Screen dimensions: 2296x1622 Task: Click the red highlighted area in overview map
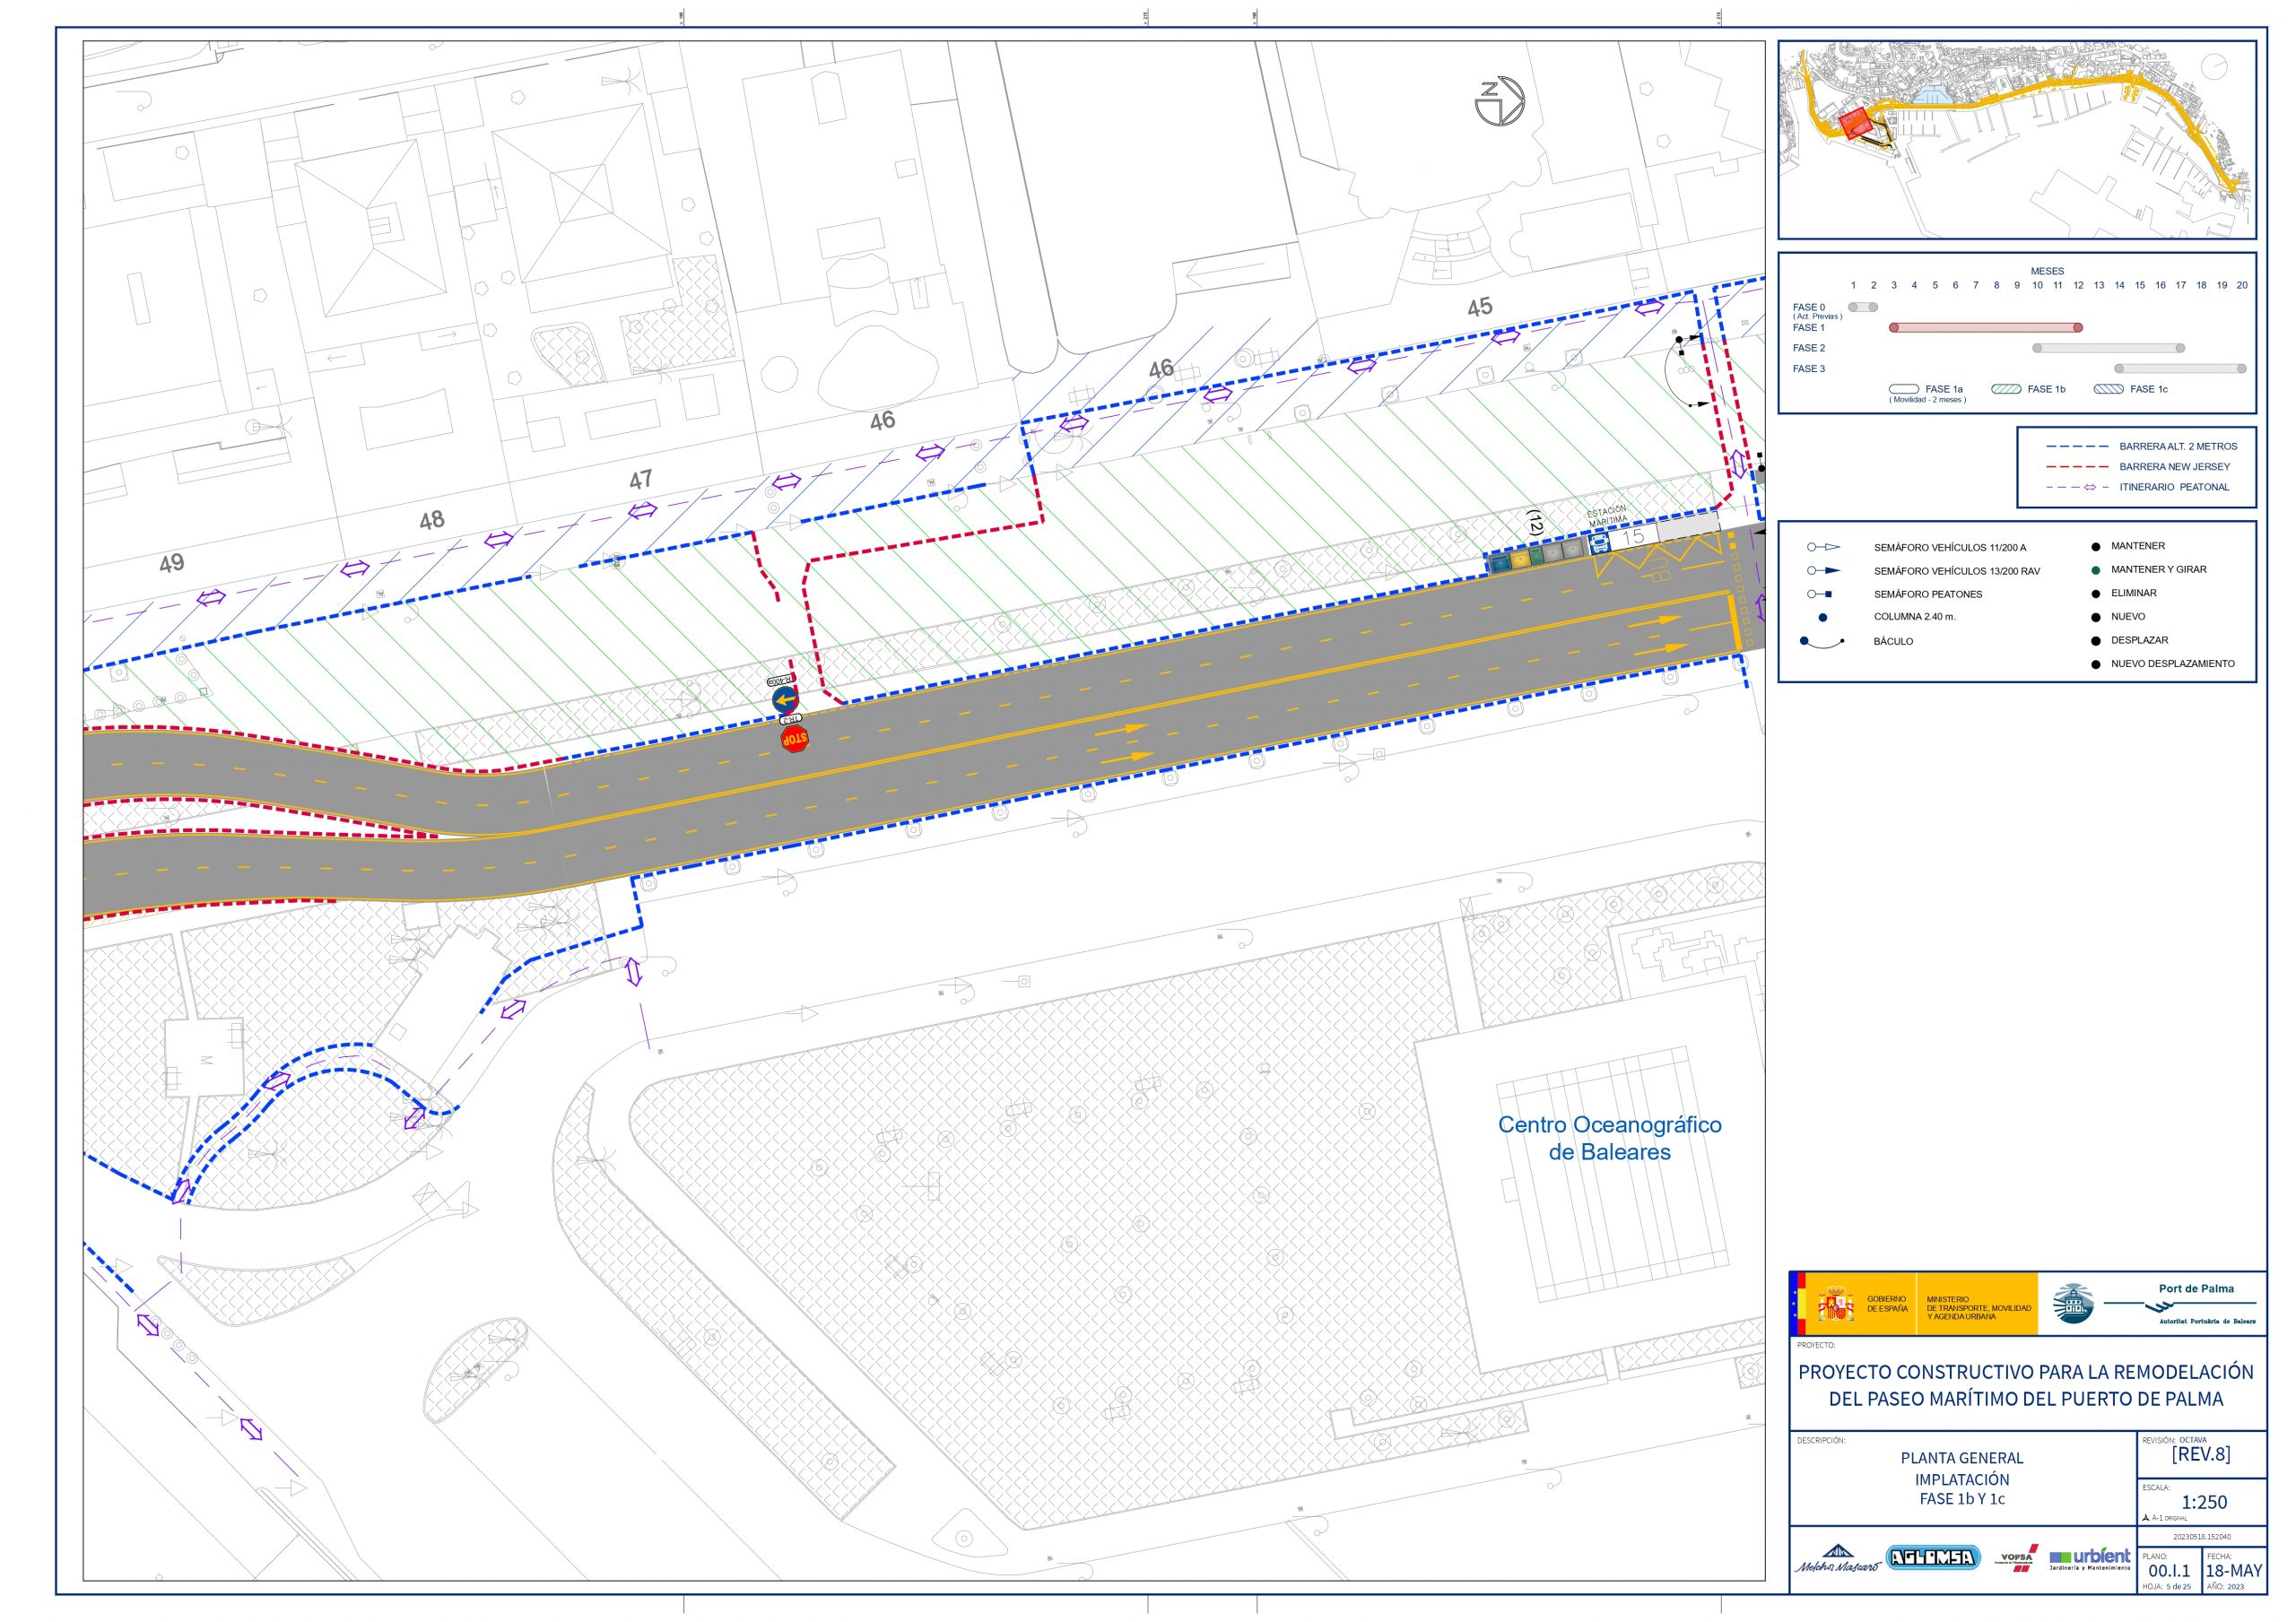(1854, 124)
